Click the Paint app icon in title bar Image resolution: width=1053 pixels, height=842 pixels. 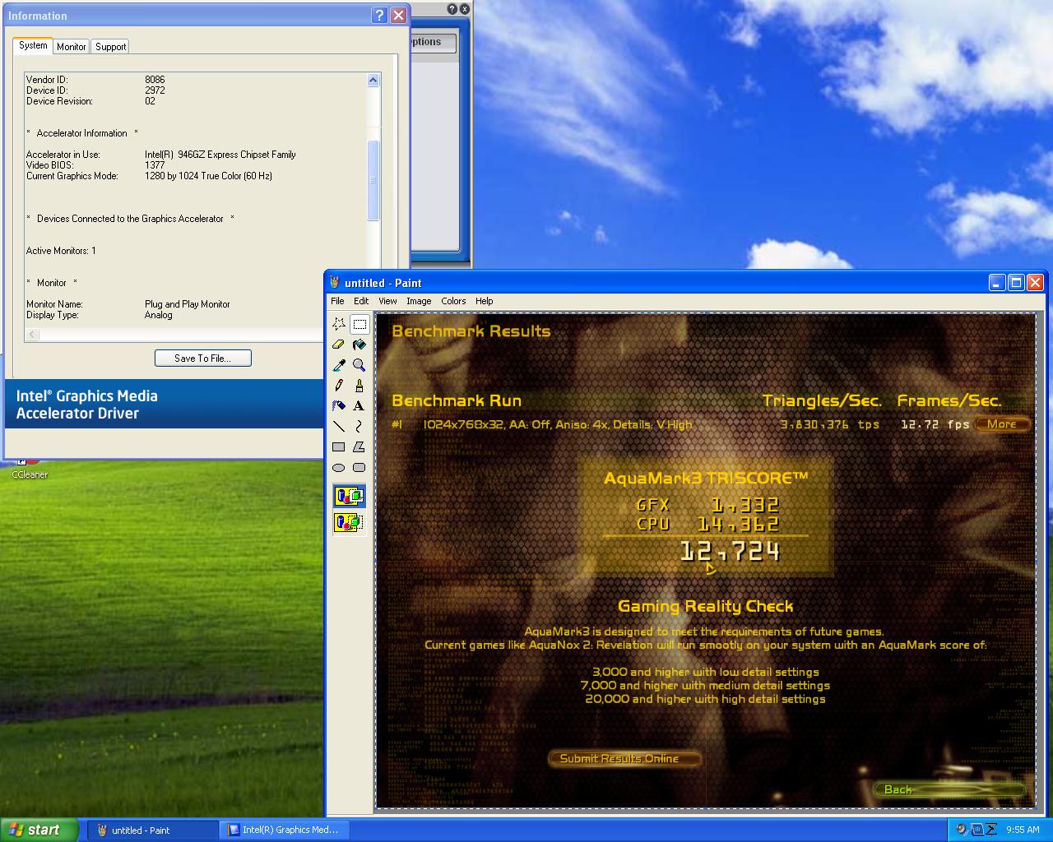(x=335, y=283)
